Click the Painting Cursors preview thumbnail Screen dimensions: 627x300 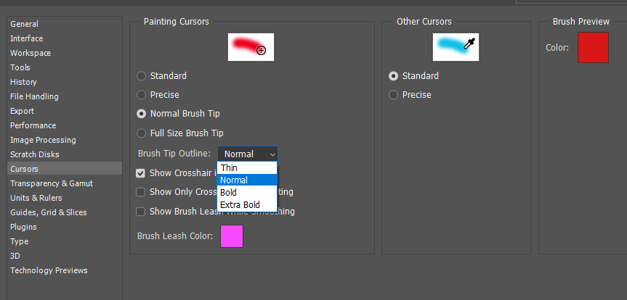point(251,47)
